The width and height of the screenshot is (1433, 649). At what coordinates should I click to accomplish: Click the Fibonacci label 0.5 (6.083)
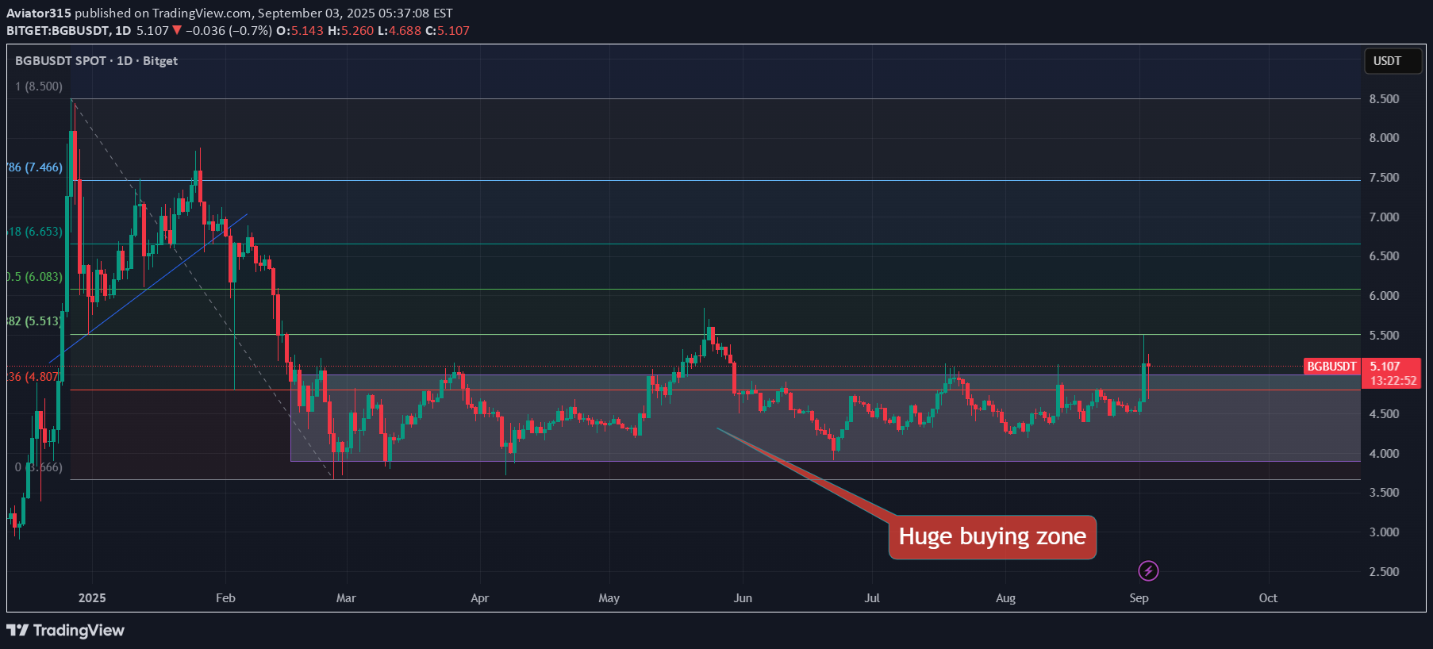click(x=35, y=277)
